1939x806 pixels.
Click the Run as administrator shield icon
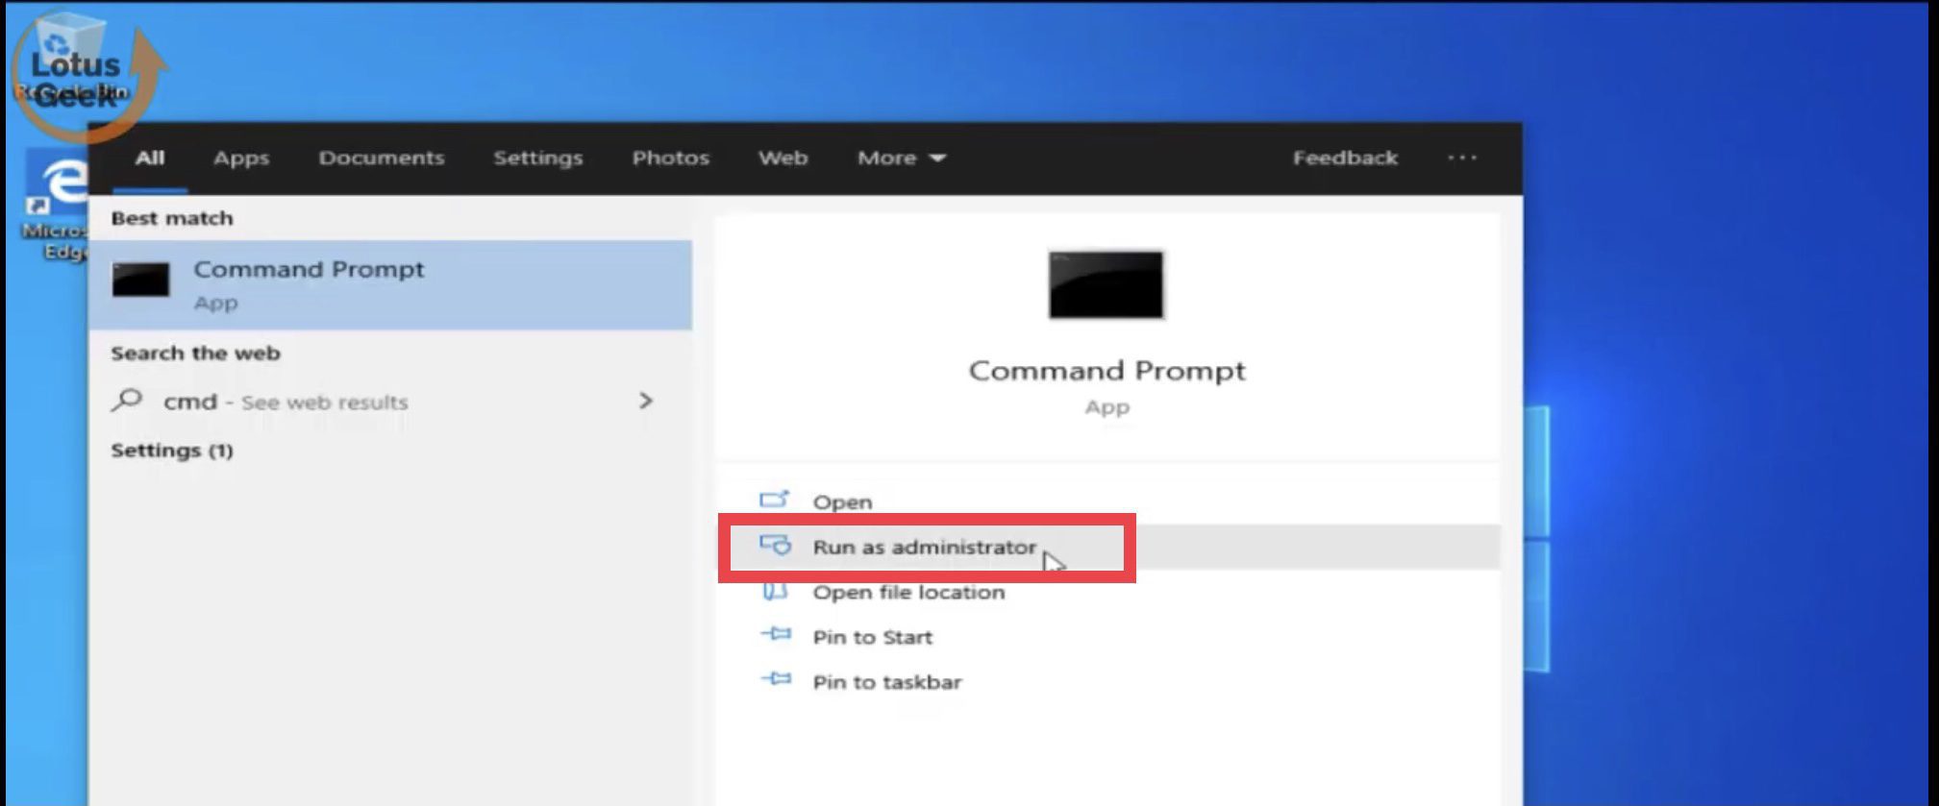tap(775, 546)
